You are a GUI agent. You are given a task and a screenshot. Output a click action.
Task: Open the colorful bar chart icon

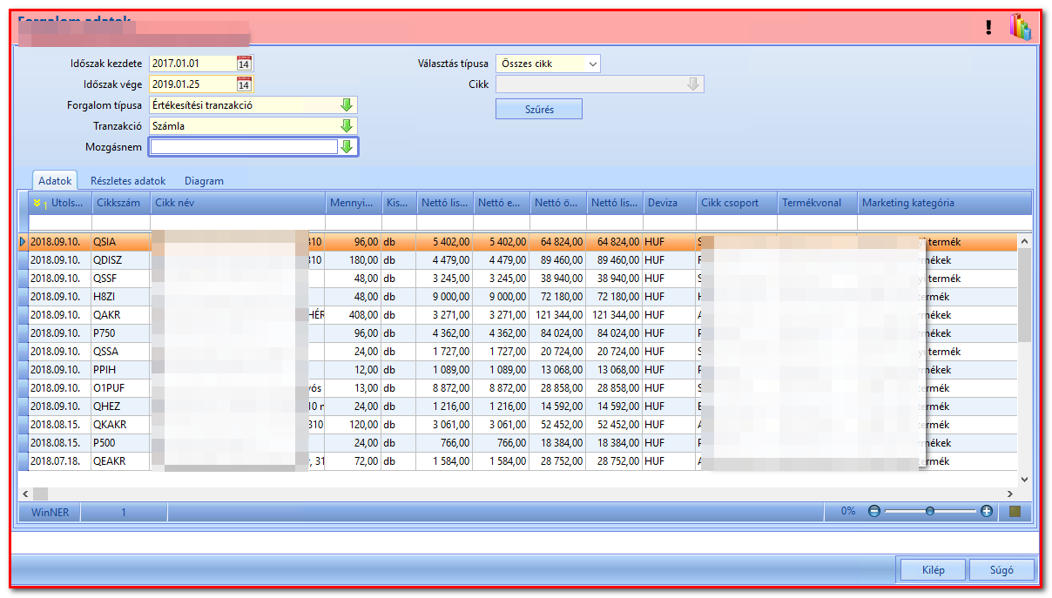click(1020, 27)
